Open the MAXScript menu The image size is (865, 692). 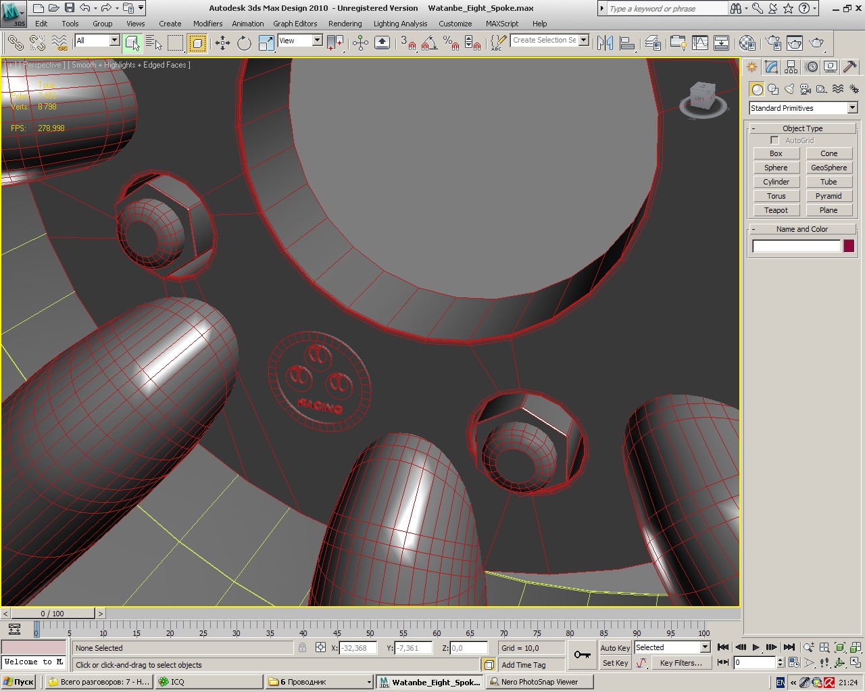[502, 24]
